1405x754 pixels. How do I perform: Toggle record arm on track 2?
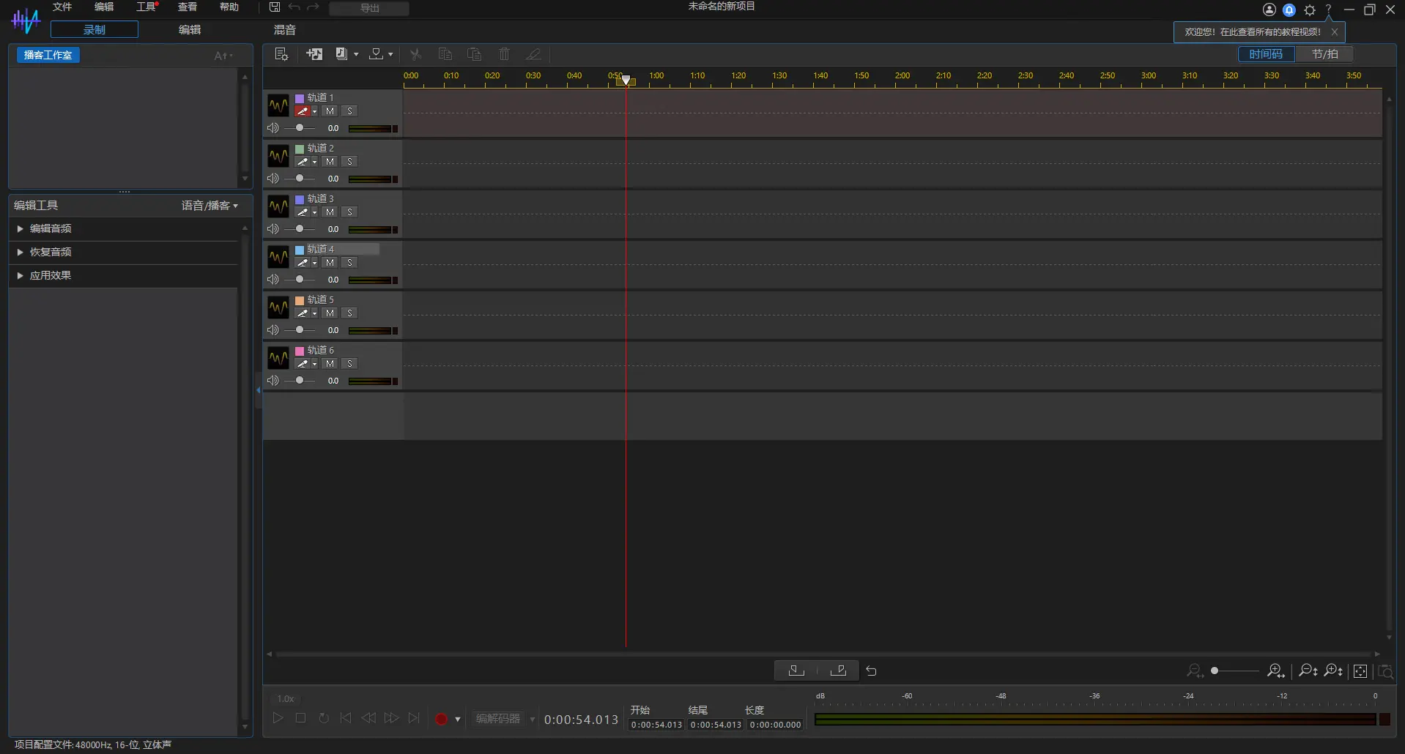click(x=302, y=162)
